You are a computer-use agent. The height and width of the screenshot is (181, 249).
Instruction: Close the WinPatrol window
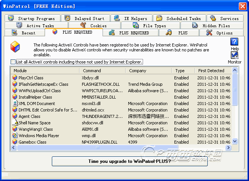243,6
